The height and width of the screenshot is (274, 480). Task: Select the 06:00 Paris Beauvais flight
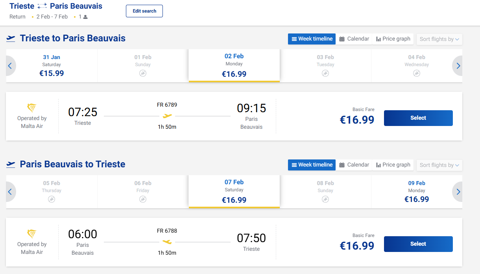(418, 244)
